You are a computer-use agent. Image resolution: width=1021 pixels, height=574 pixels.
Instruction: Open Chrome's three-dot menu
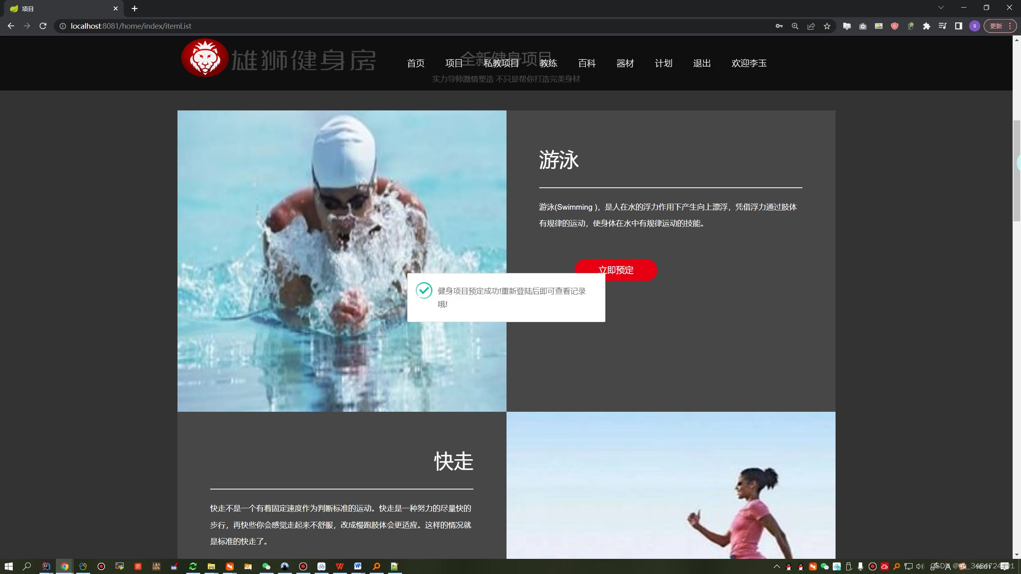[1010, 26]
